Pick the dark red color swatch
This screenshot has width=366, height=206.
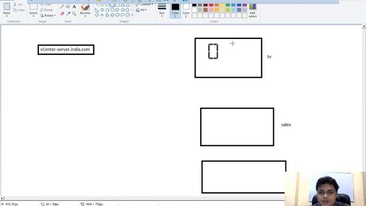pyautogui.click(x=205, y=5)
